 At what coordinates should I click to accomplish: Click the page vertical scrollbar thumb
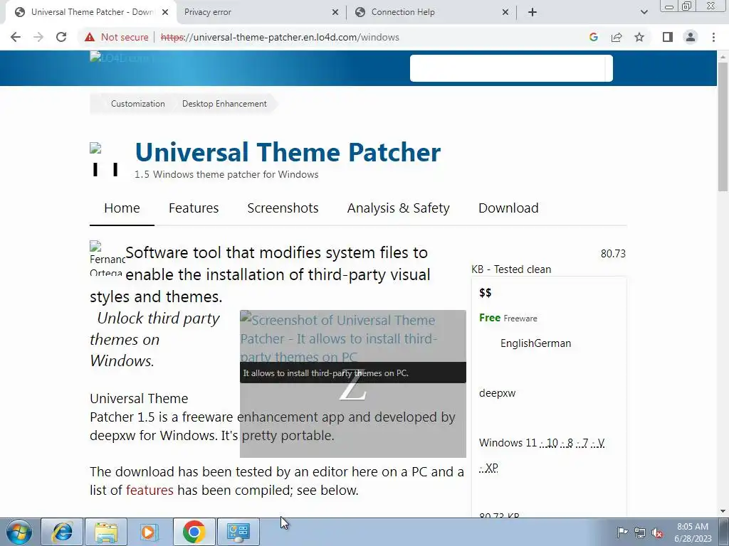[723, 125]
